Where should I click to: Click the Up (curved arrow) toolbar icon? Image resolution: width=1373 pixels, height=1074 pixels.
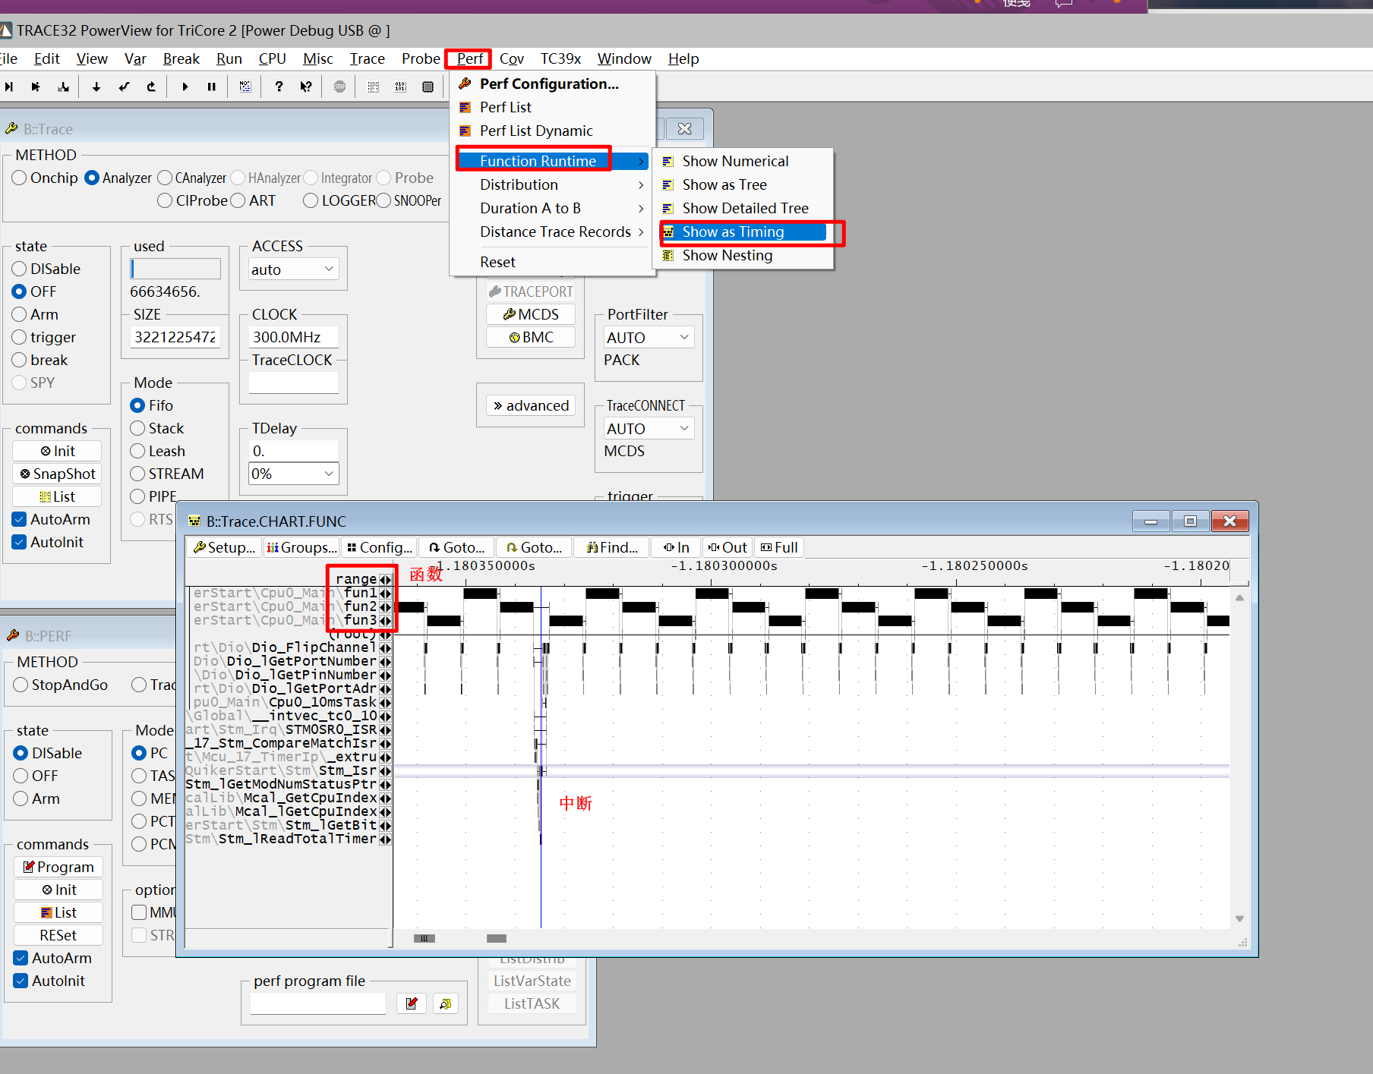(x=151, y=87)
